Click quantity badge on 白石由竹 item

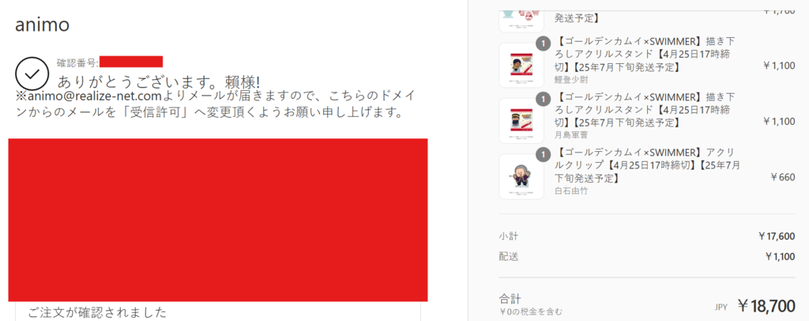click(x=542, y=155)
